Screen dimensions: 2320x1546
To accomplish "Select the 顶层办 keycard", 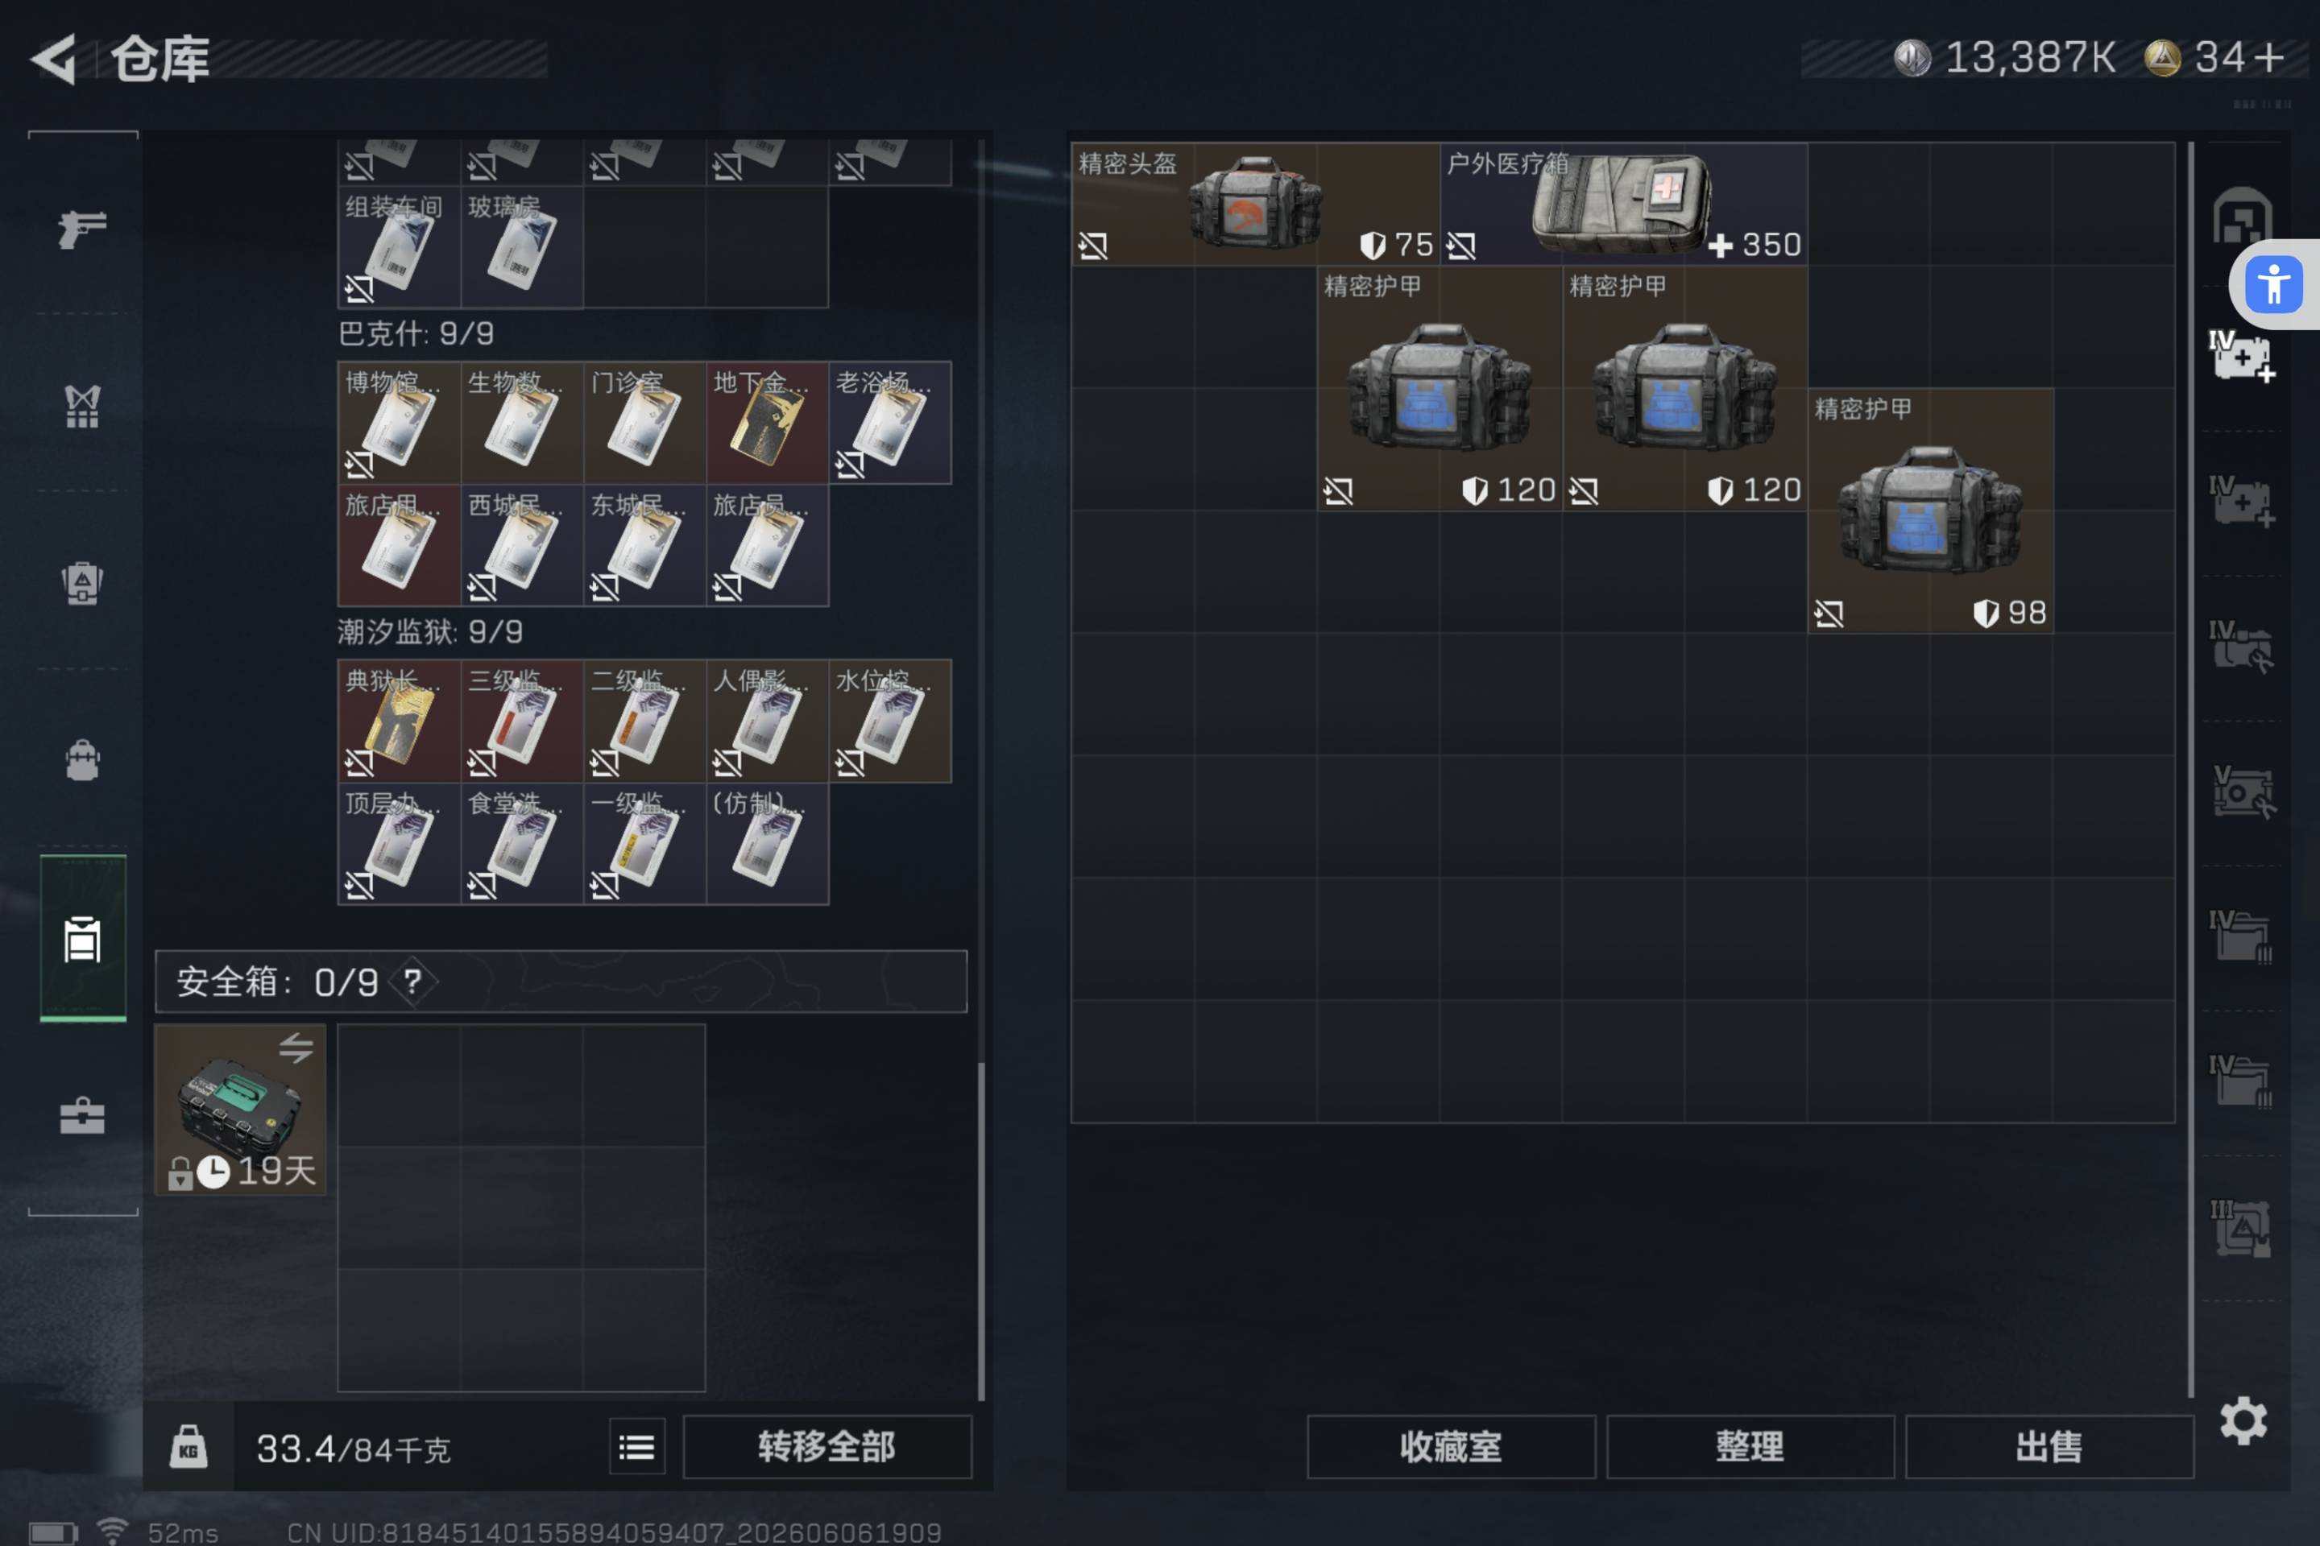I will tap(400, 844).
